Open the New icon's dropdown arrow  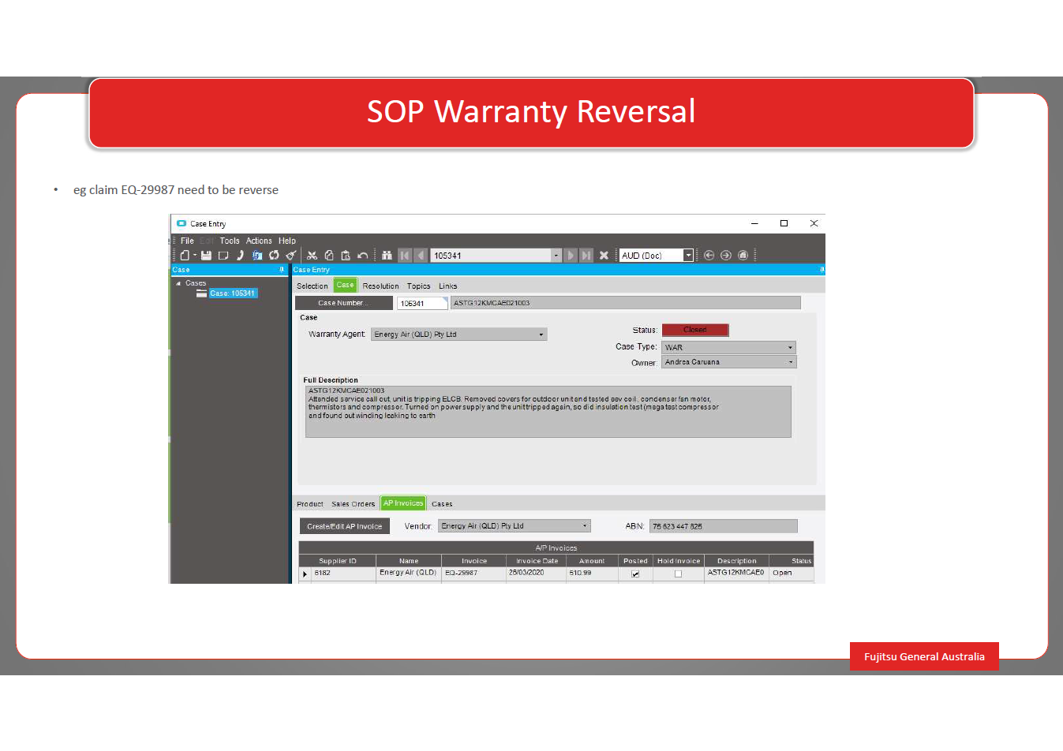pyautogui.click(x=194, y=255)
